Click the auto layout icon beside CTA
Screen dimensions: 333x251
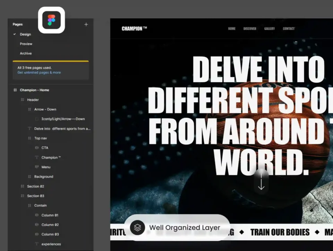point(37,148)
